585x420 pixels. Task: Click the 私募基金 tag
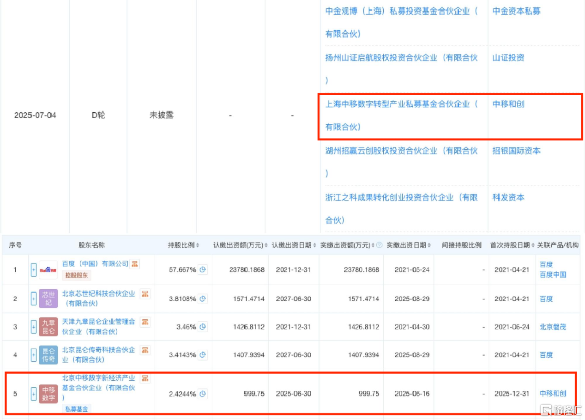(x=77, y=409)
